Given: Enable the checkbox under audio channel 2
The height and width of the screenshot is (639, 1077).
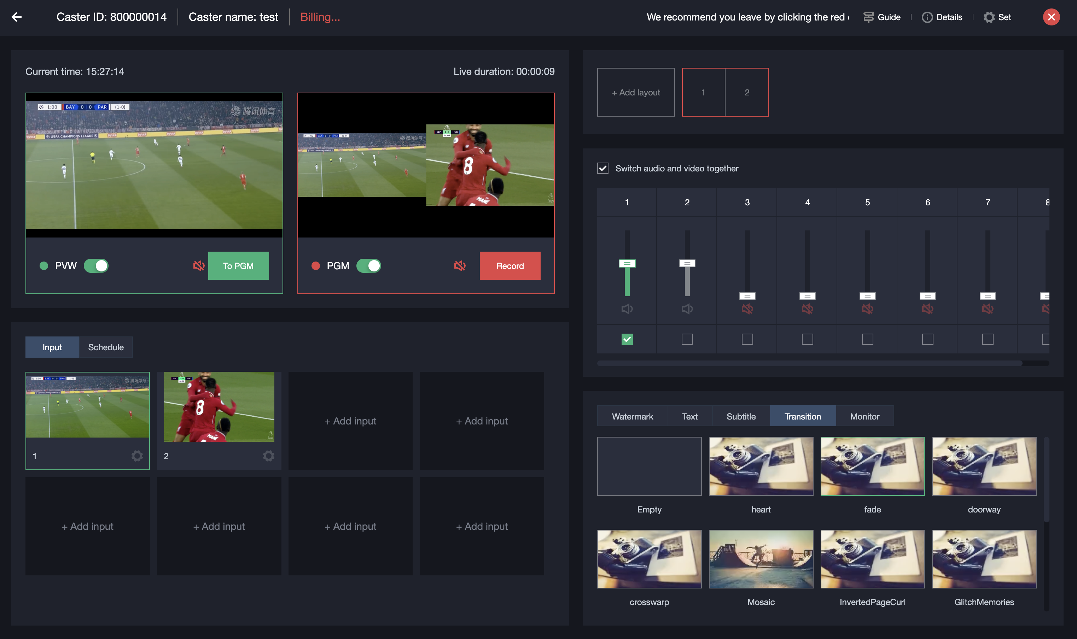Looking at the screenshot, I should click(687, 339).
